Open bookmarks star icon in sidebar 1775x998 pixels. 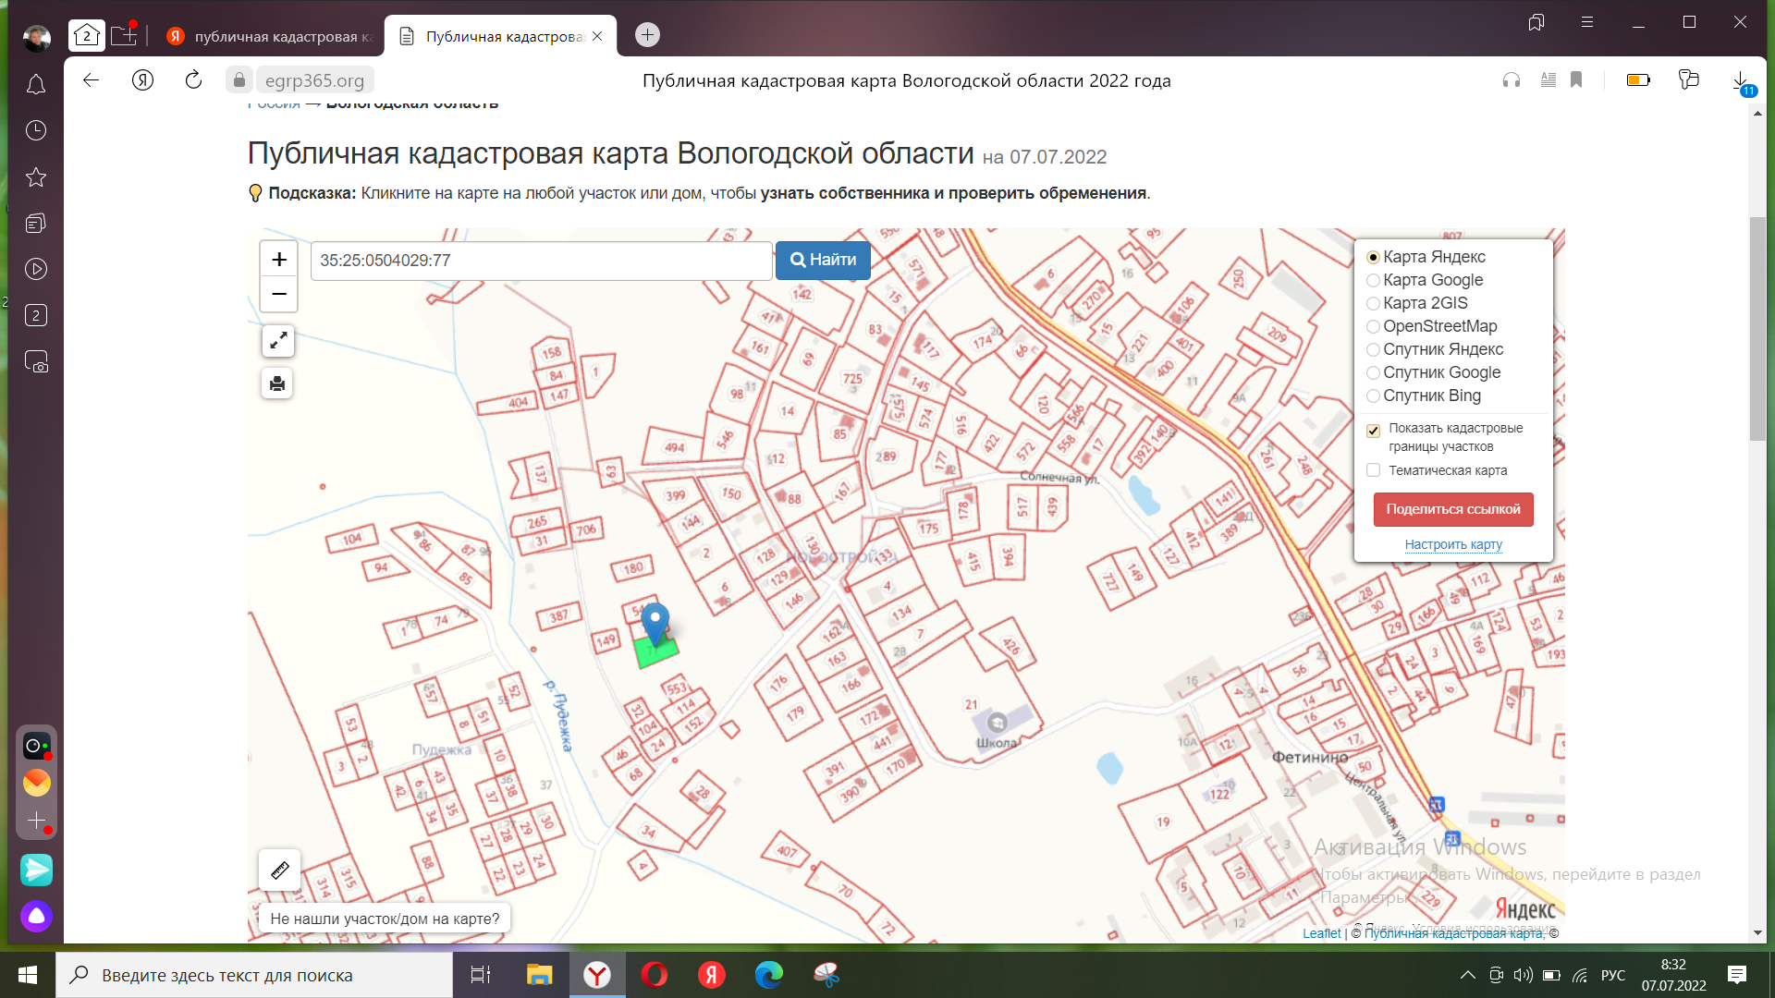pos(36,176)
